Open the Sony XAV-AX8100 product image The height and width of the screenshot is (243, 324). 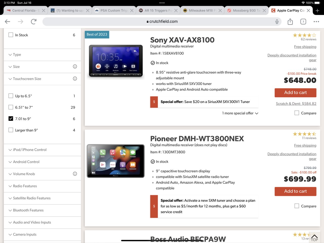tap(116, 61)
